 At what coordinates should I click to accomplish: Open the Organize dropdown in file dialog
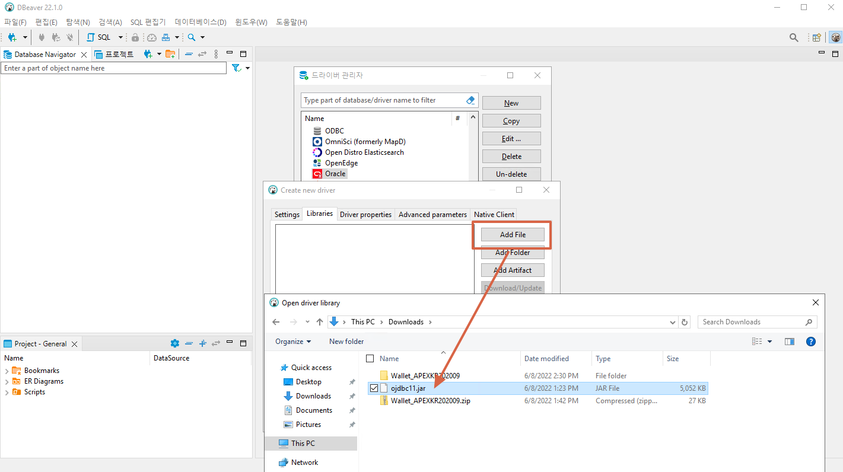(x=293, y=342)
